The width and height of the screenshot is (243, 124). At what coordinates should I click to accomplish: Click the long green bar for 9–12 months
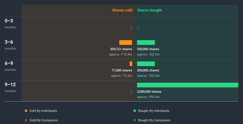click(188, 85)
